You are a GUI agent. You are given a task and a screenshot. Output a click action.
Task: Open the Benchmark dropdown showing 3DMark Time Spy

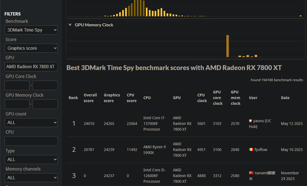click(31, 30)
